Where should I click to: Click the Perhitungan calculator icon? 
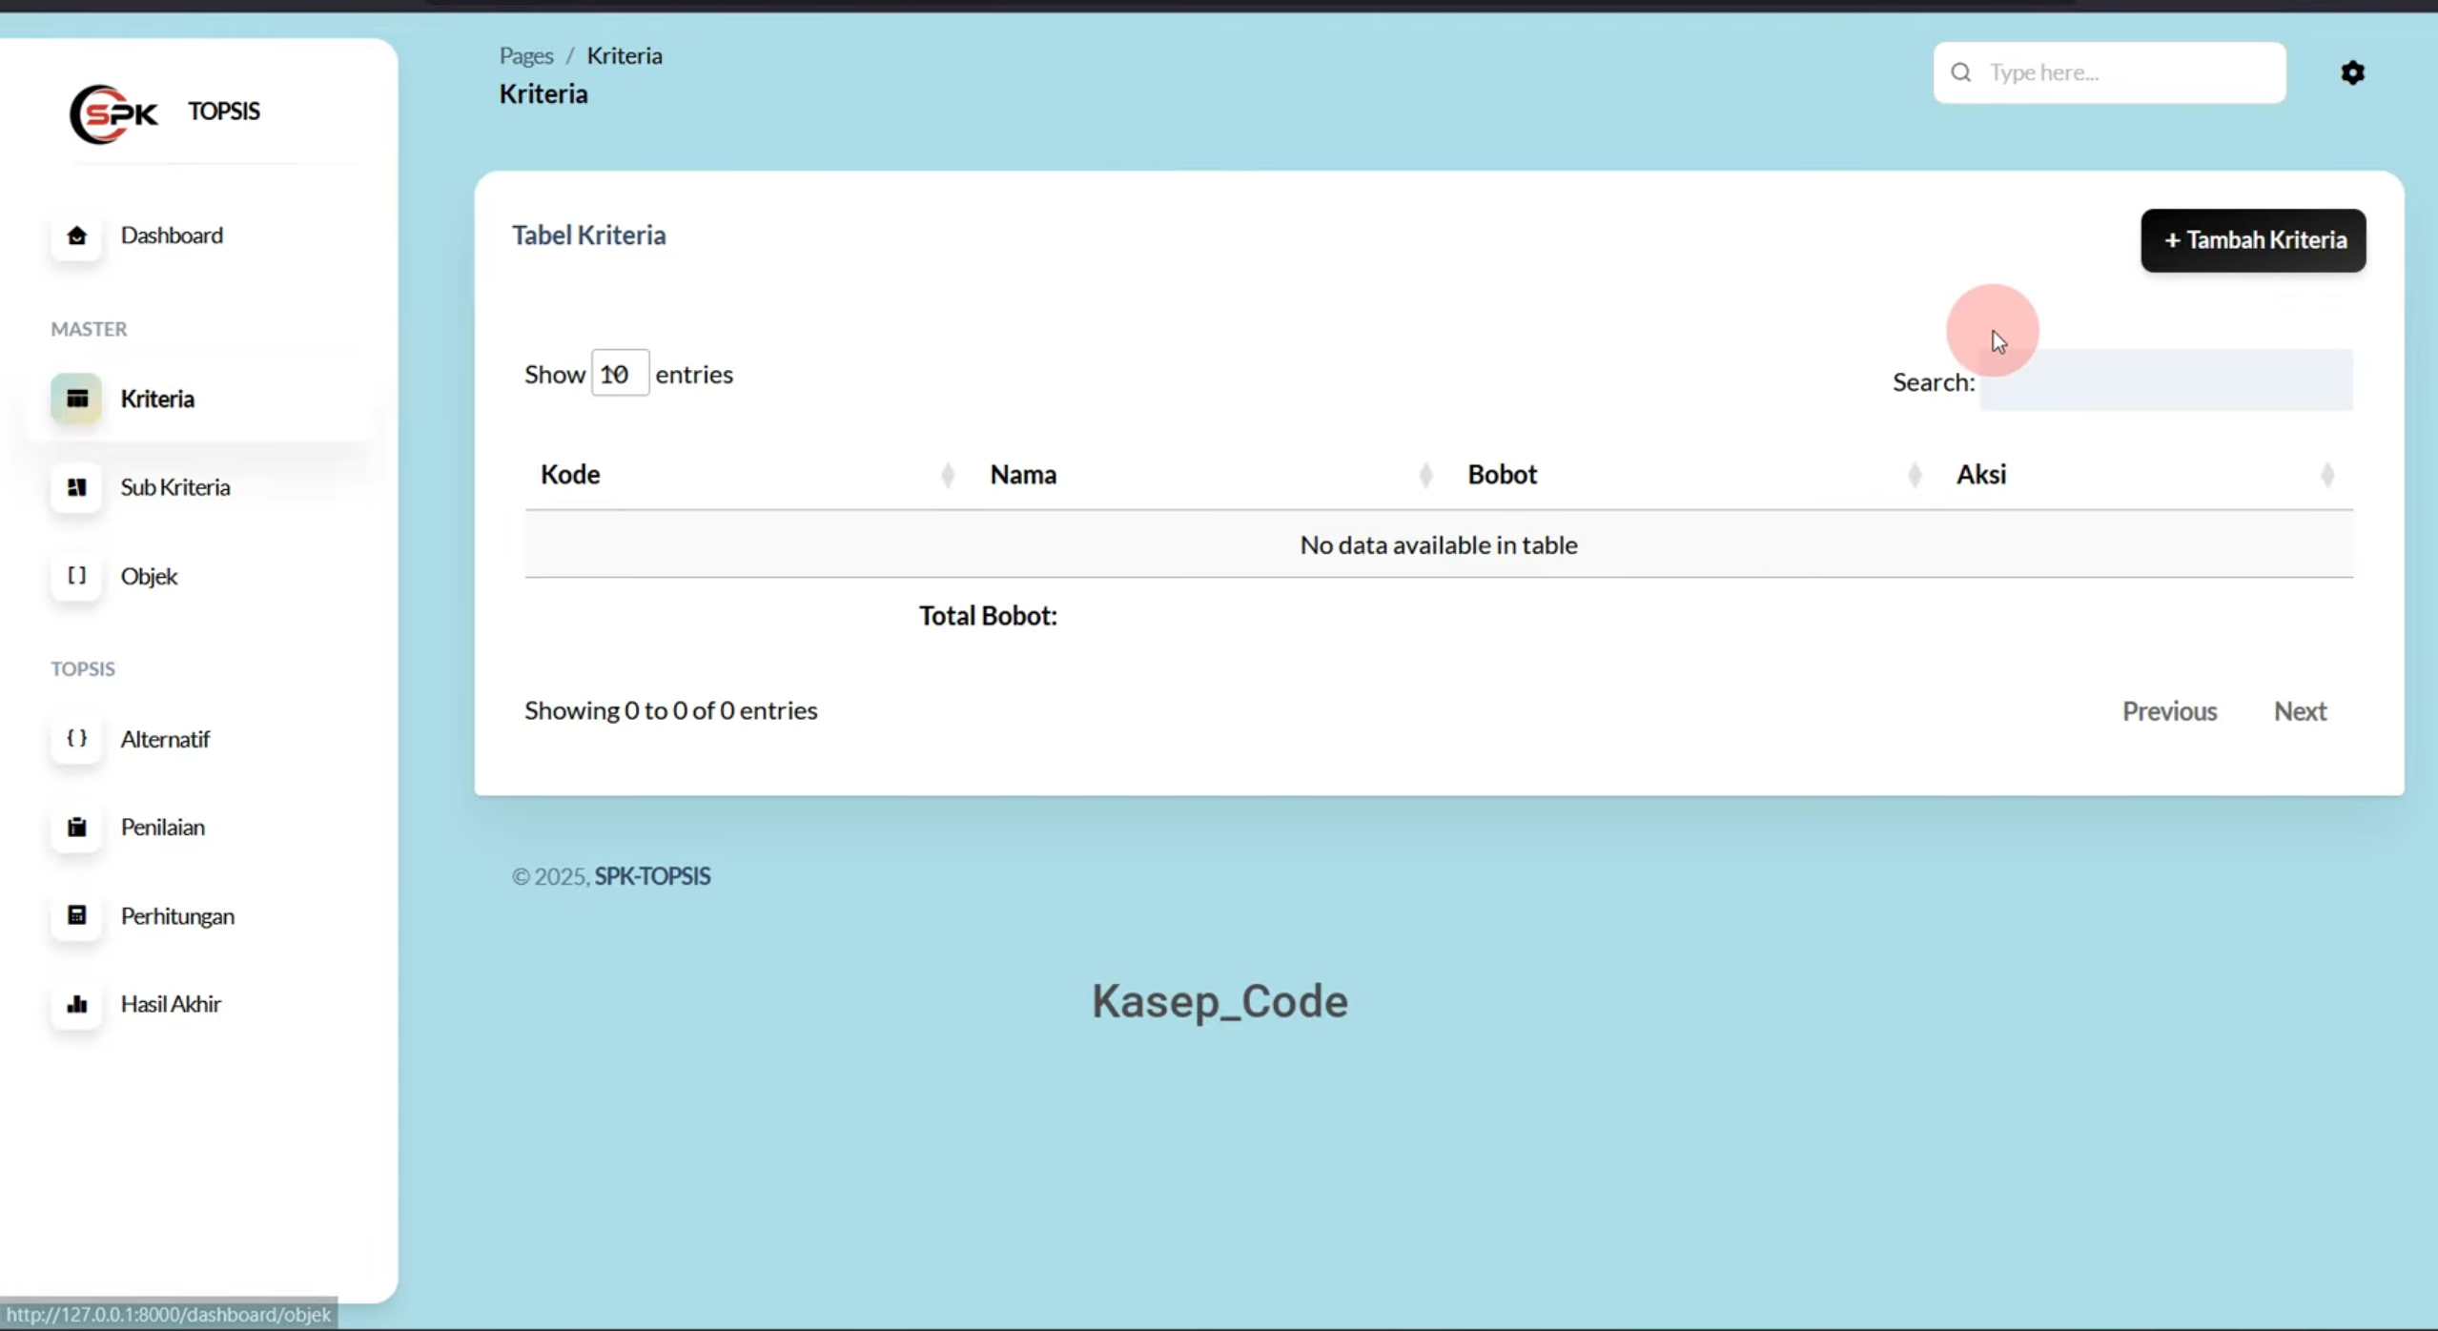pos(76,916)
